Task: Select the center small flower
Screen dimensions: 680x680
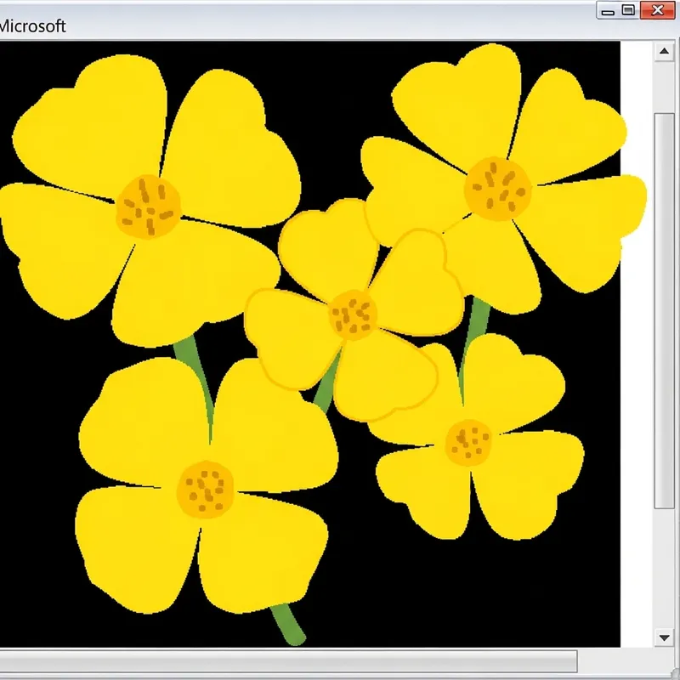Action: (x=353, y=319)
